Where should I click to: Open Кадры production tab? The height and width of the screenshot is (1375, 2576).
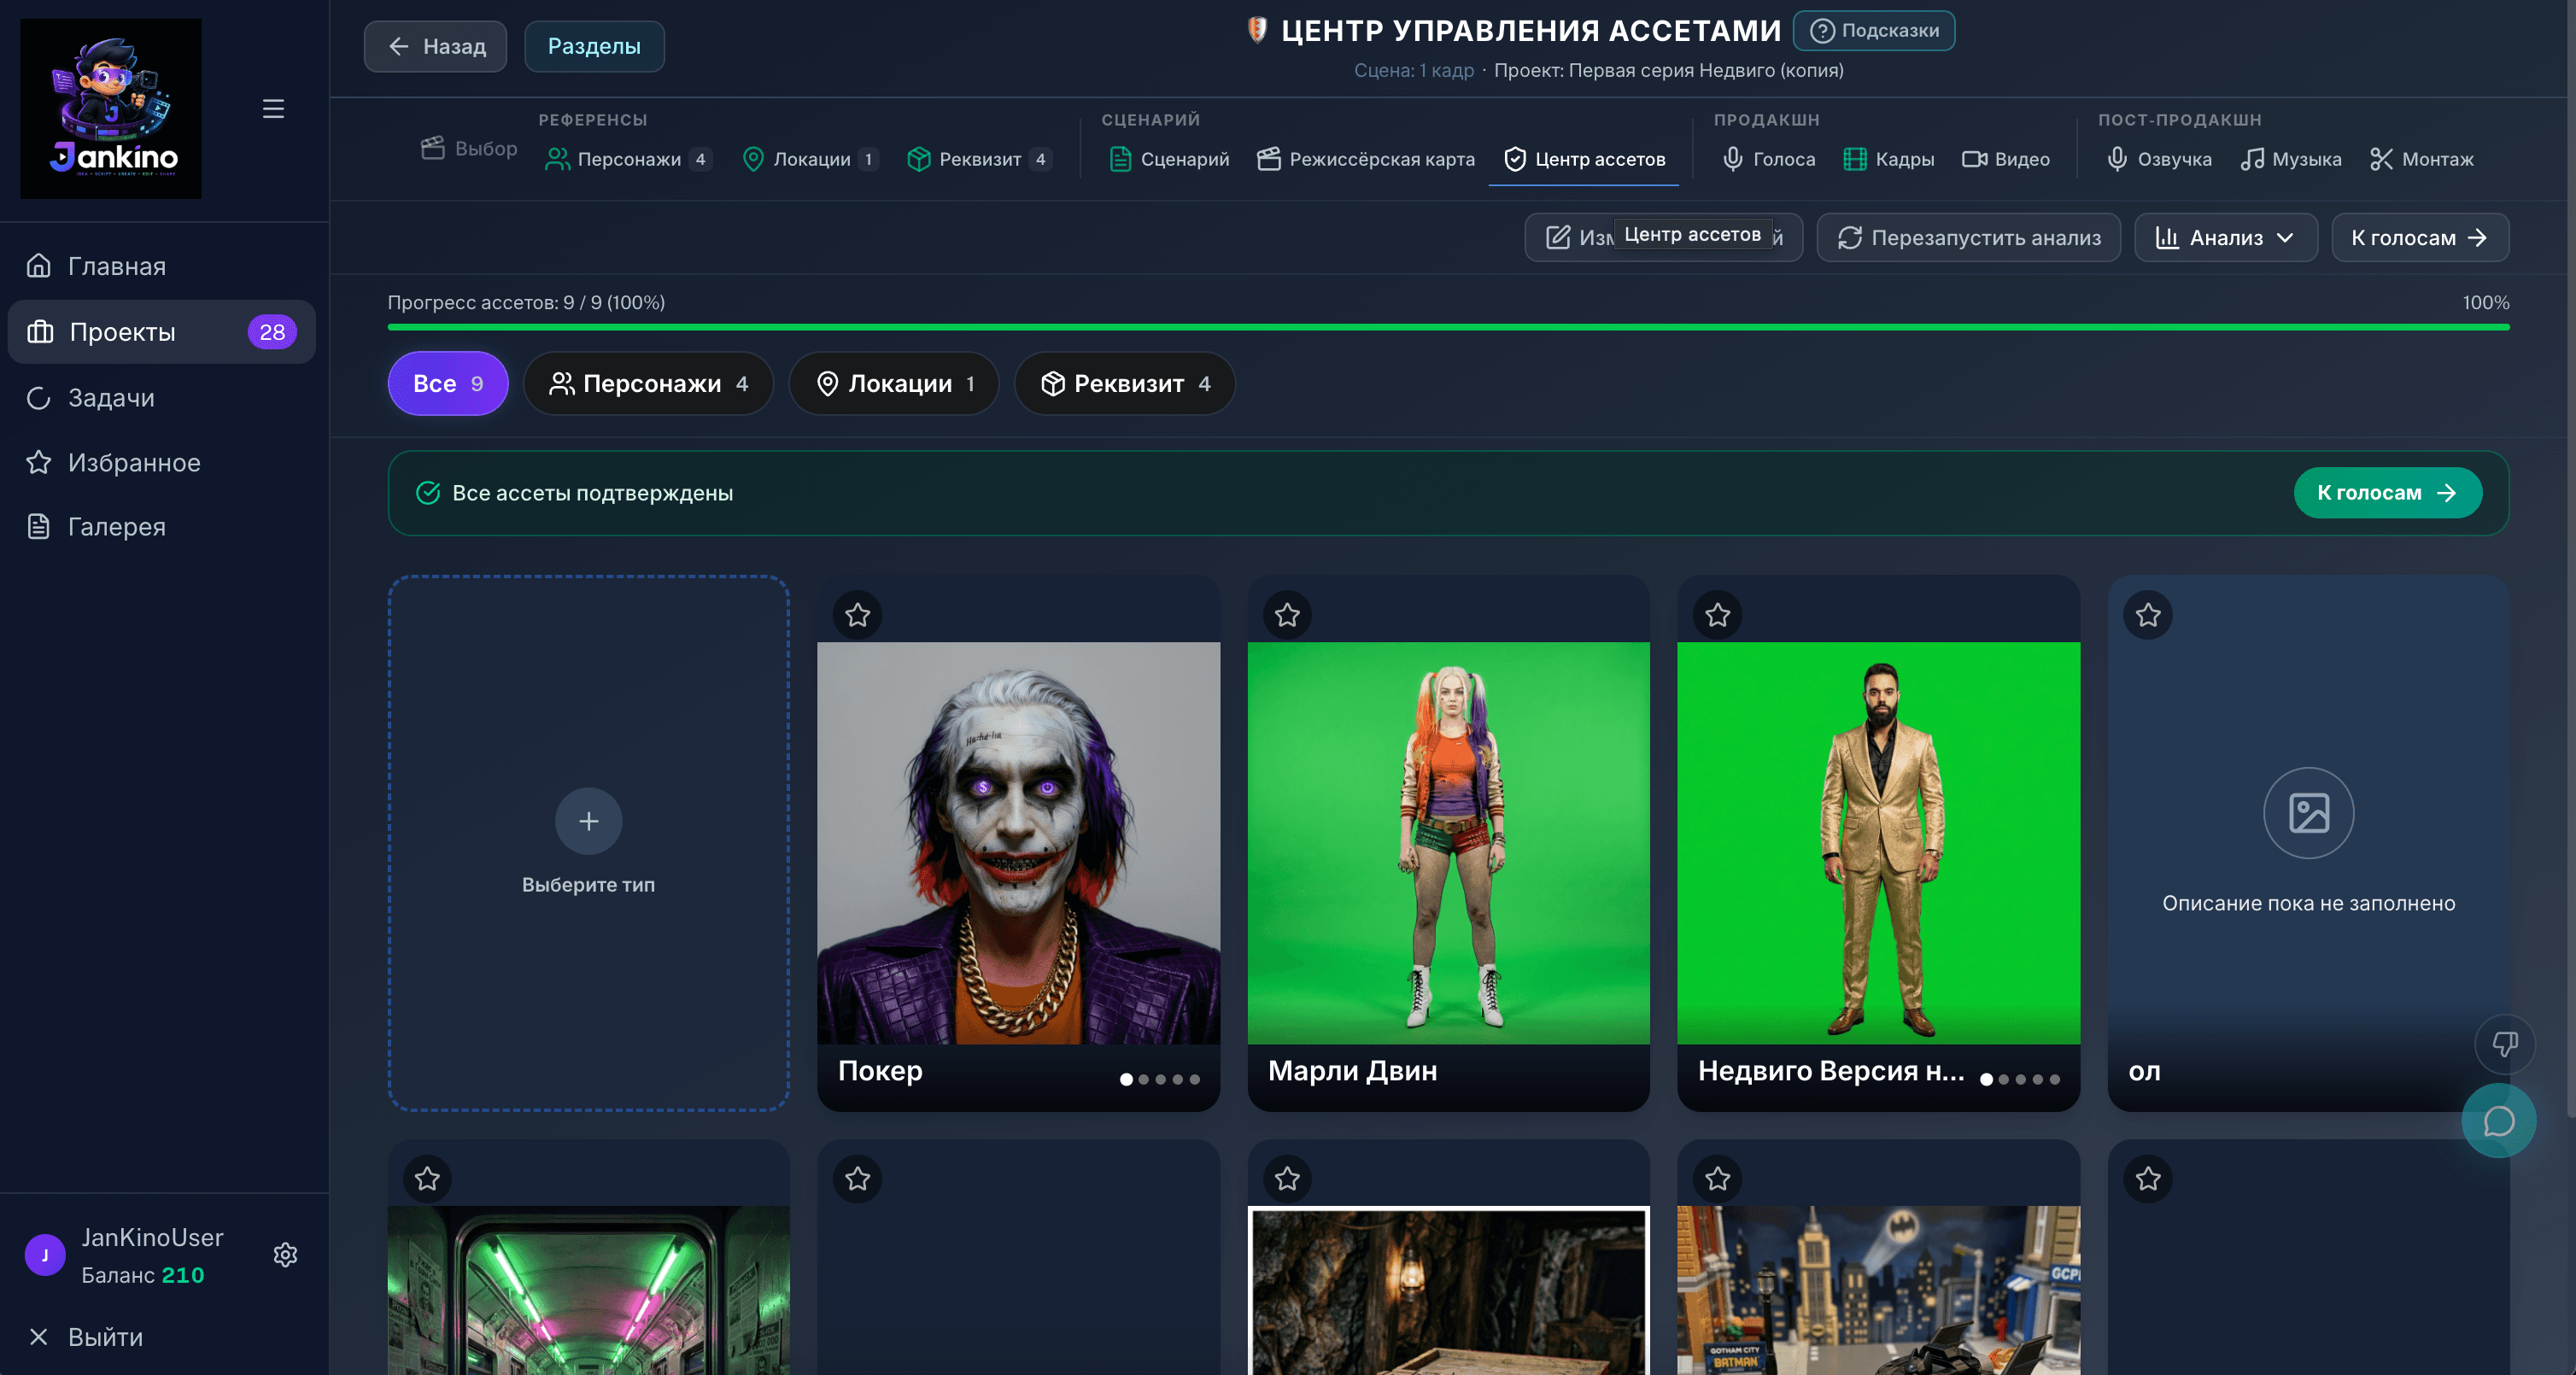(1888, 159)
